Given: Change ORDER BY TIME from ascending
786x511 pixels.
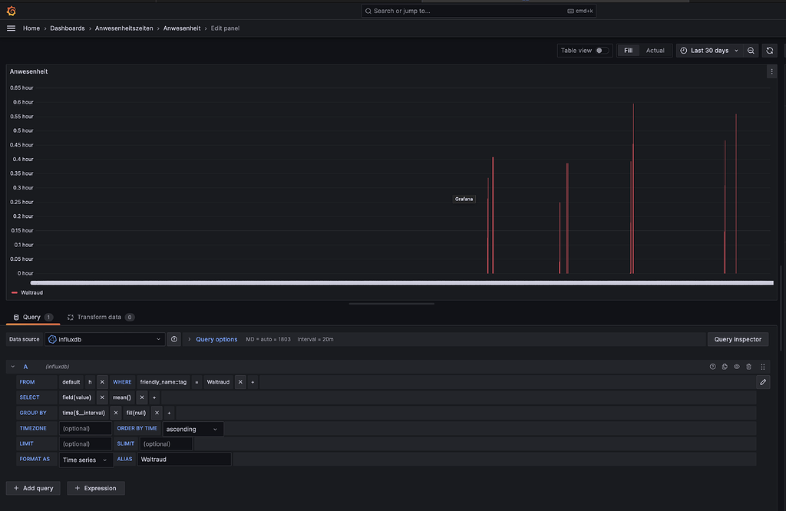Looking at the screenshot, I should click(x=193, y=428).
